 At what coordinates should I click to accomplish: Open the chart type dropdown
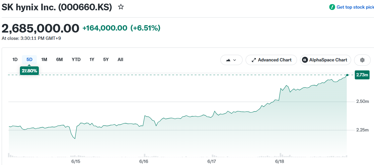tap(231, 60)
